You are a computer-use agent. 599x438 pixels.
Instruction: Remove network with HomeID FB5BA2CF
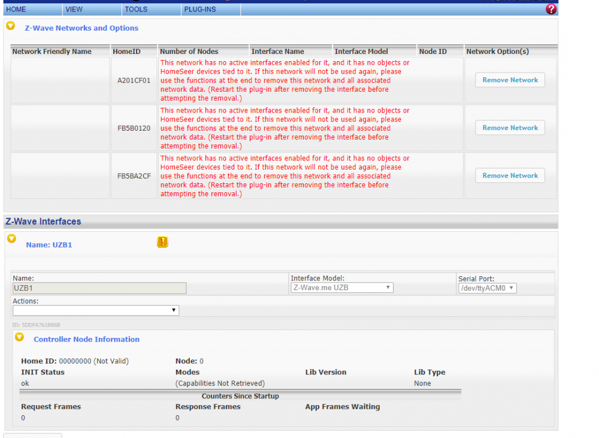tap(510, 176)
